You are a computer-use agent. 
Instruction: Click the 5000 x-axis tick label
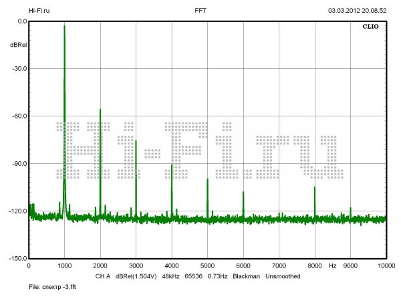tap(207, 266)
